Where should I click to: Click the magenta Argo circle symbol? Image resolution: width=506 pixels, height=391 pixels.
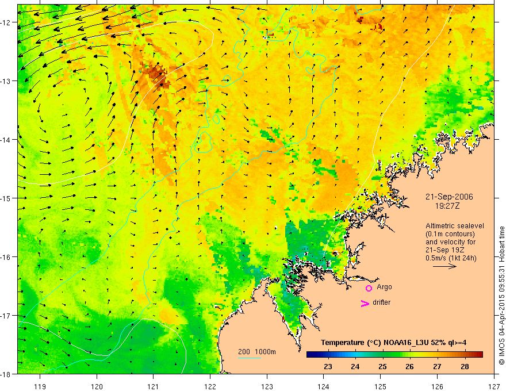369,288
